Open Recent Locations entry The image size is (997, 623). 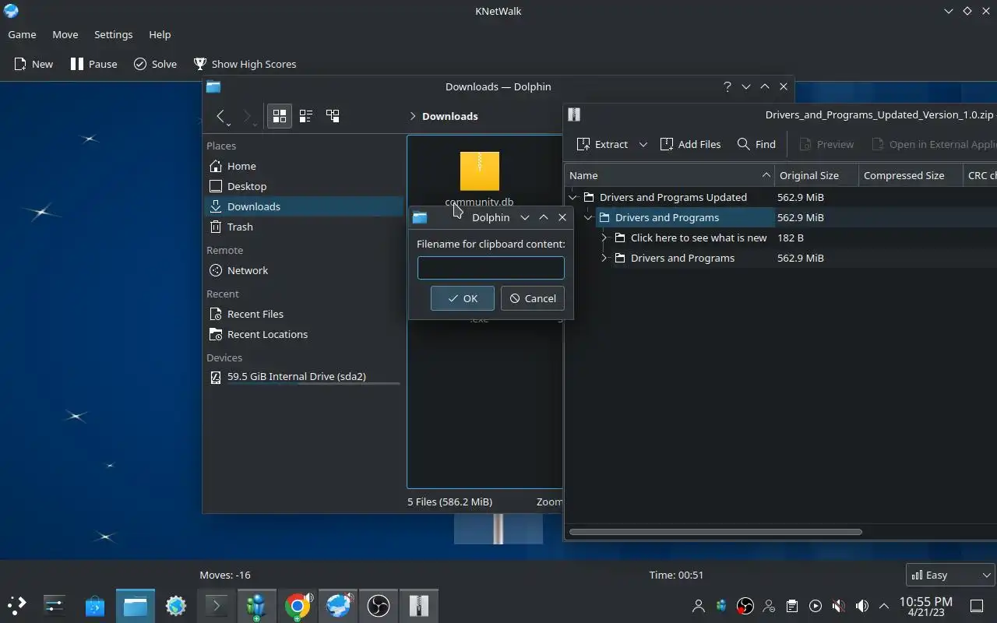click(x=304, y=334)
